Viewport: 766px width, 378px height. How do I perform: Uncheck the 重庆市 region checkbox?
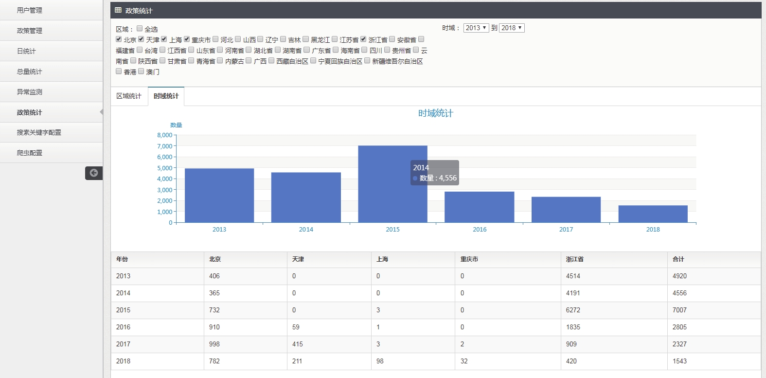(187, 39)
